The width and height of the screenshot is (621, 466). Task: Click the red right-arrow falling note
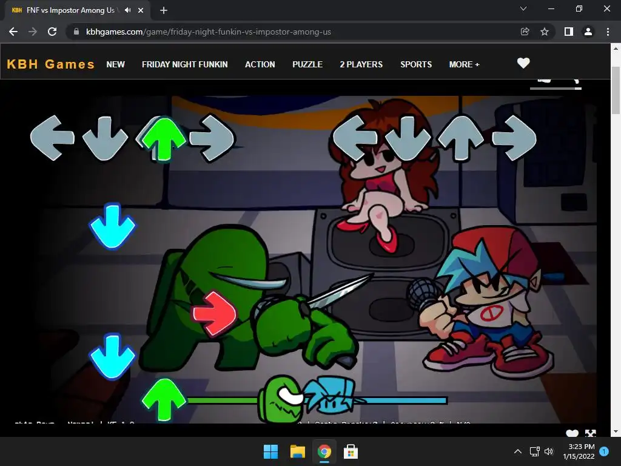pyautogui.click(x=214, y=314)
